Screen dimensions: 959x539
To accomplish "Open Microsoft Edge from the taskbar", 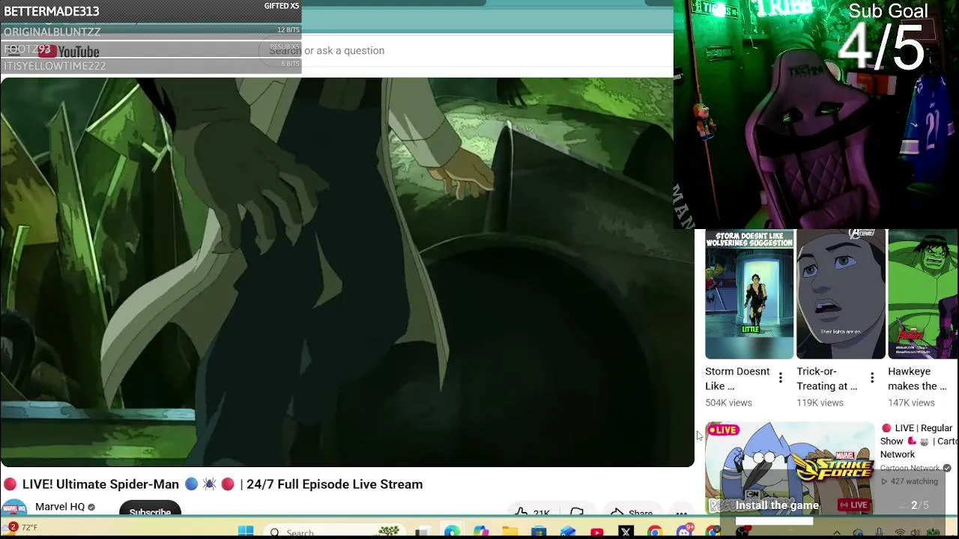I will (x=451, y=532).
